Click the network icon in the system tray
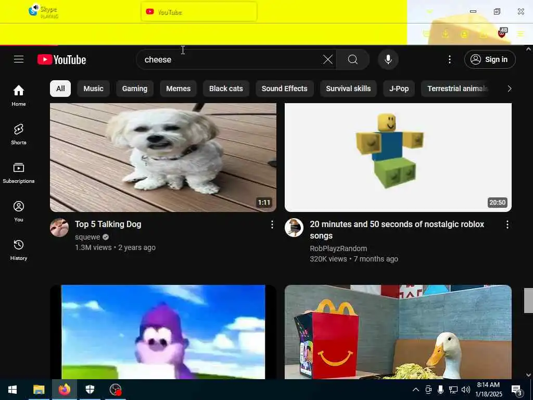 (x=453, y=390)
